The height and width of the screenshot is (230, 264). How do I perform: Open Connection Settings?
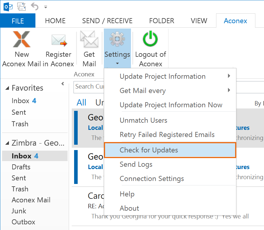coord(170,179)
